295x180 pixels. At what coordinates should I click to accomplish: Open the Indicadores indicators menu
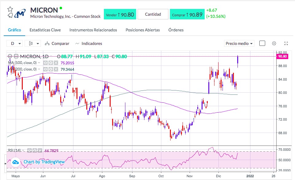coord(88,43)
